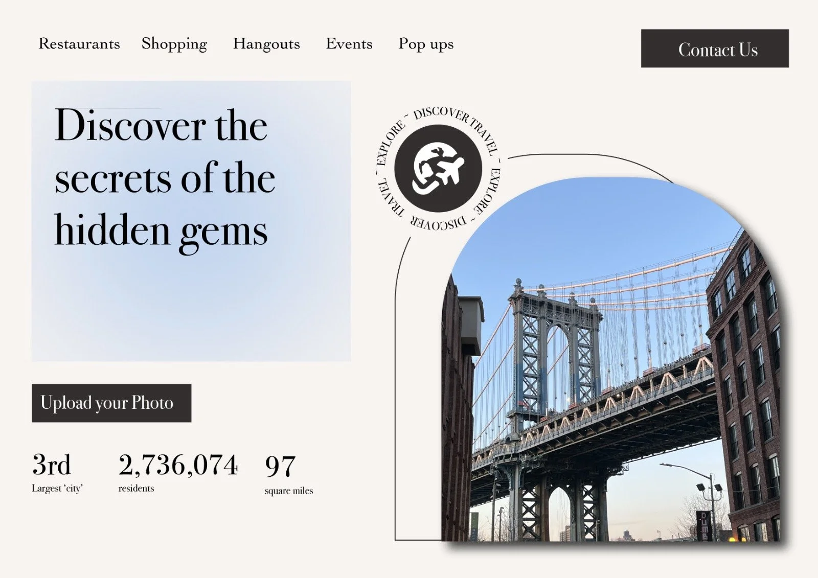The height and width of the screenshot is (578, 818).
Task: Navigate to Pop ups
Action: pyautogui.click(x=426, y=44)
